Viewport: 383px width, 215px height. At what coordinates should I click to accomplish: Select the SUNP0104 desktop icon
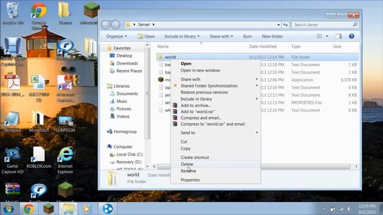pyautogui.click(x=65, y=123)
